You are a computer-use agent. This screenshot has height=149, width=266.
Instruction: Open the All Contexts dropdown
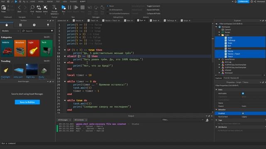(x=80, y=120)
